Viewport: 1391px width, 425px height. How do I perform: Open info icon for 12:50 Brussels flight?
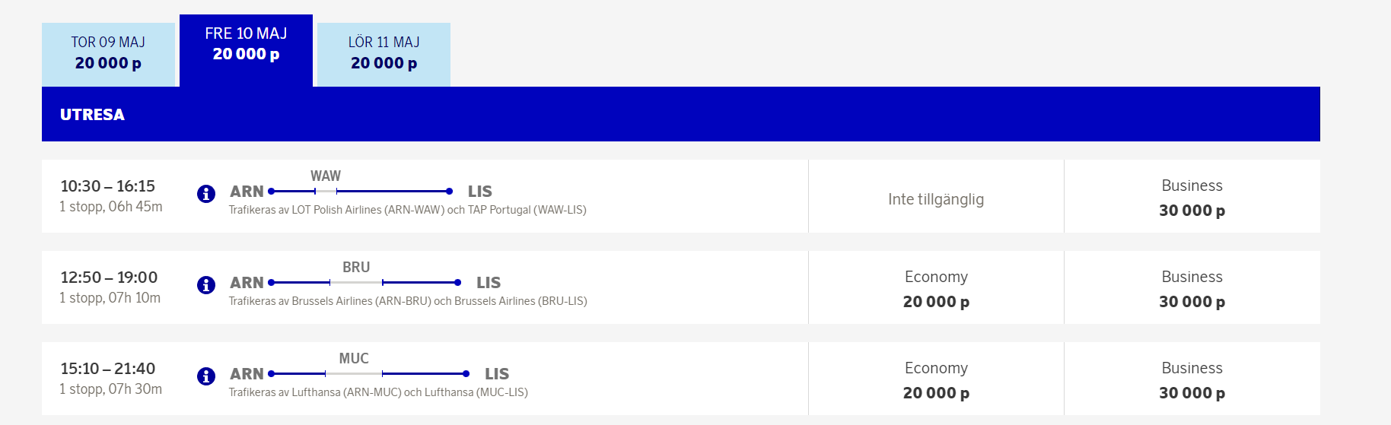click(205, 285)
